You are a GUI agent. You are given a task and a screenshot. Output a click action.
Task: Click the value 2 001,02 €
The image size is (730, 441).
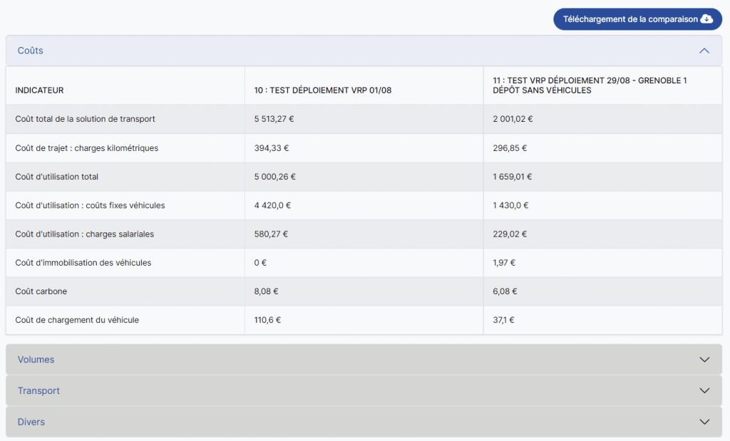coord(513,119)
